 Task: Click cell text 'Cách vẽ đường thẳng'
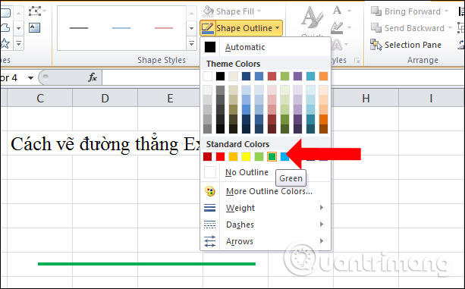95,144
